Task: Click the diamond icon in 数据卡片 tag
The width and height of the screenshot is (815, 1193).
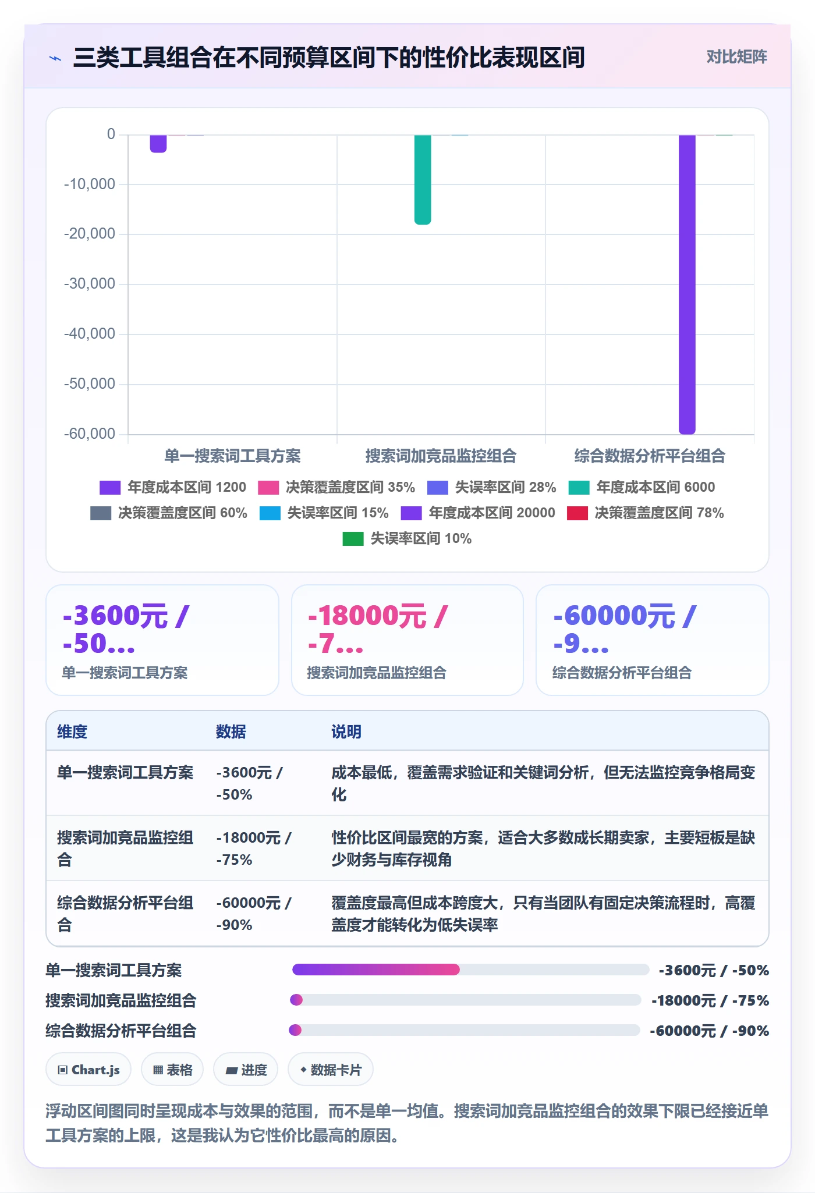Action: (x=303, y=1070)
